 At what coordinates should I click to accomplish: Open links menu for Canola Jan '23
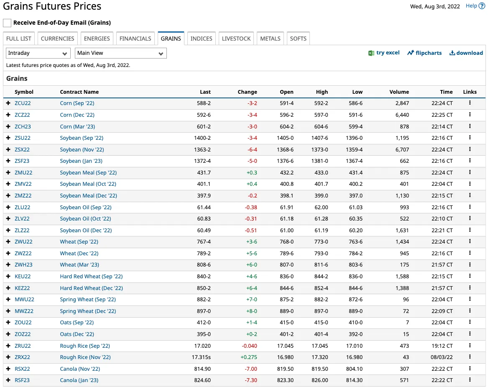click(470, 380)
